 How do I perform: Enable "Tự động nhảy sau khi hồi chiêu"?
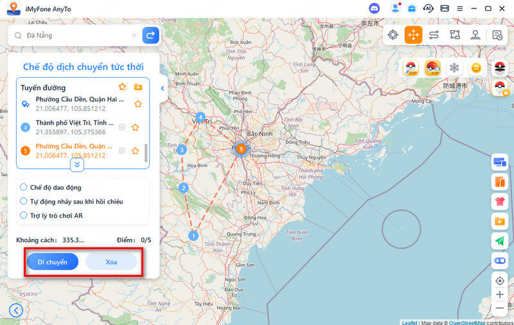pos(24,201)
